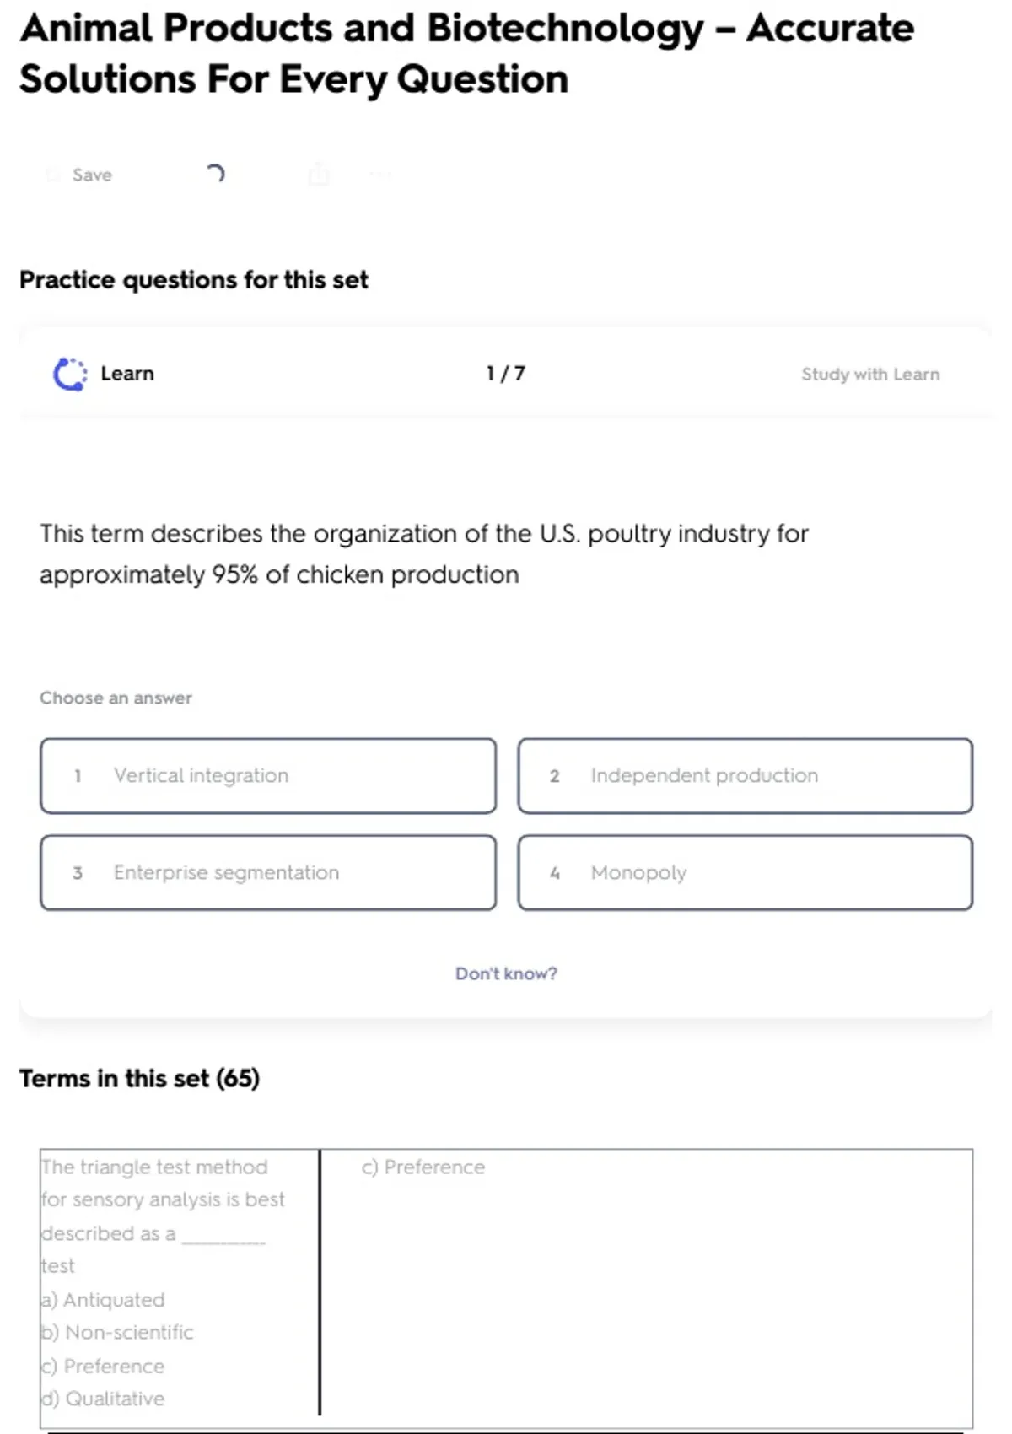Click the 1 / 7 progress counter
Screen dimensions: 1012x1434
coord(506,374)
